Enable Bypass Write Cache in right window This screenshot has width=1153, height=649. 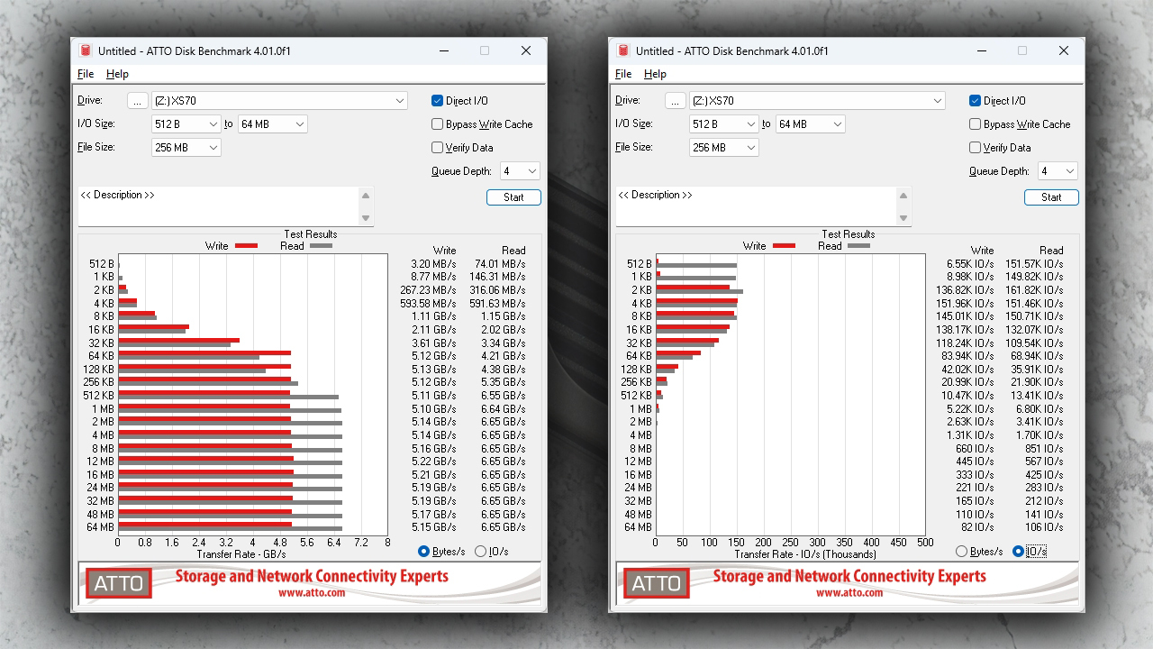975,124
